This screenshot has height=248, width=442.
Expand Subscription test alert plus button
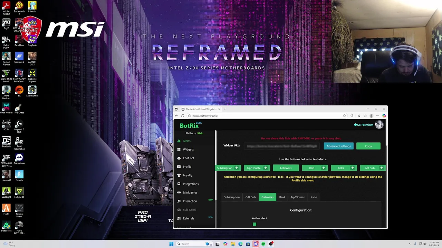point(237,168)
